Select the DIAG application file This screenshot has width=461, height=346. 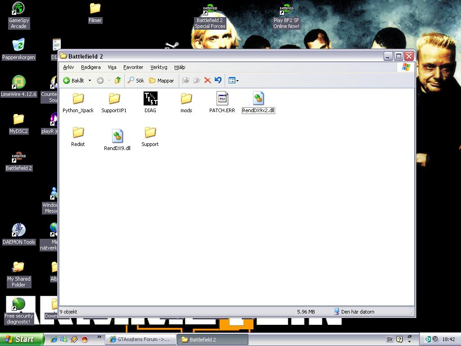coord(150,102)
